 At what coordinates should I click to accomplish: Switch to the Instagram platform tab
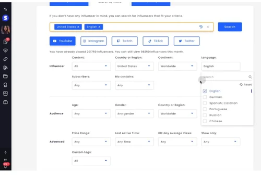(x=93, y=41)
